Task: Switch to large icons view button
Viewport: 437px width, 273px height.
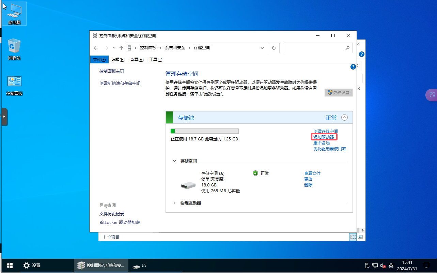Action: [360, 237]
